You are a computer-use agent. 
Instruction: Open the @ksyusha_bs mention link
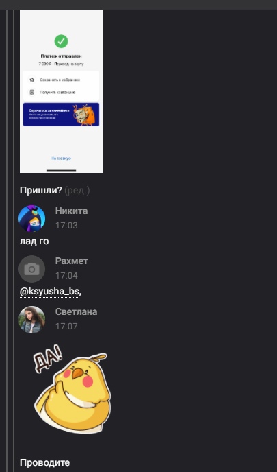point(50,292)
